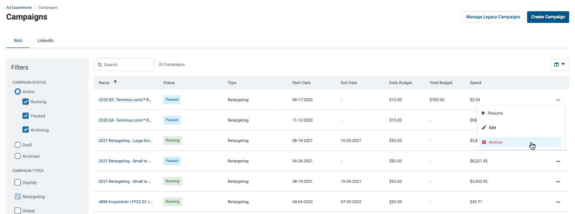
Task: Click the Create Campaign button
Action: click(x=548, y=17)
